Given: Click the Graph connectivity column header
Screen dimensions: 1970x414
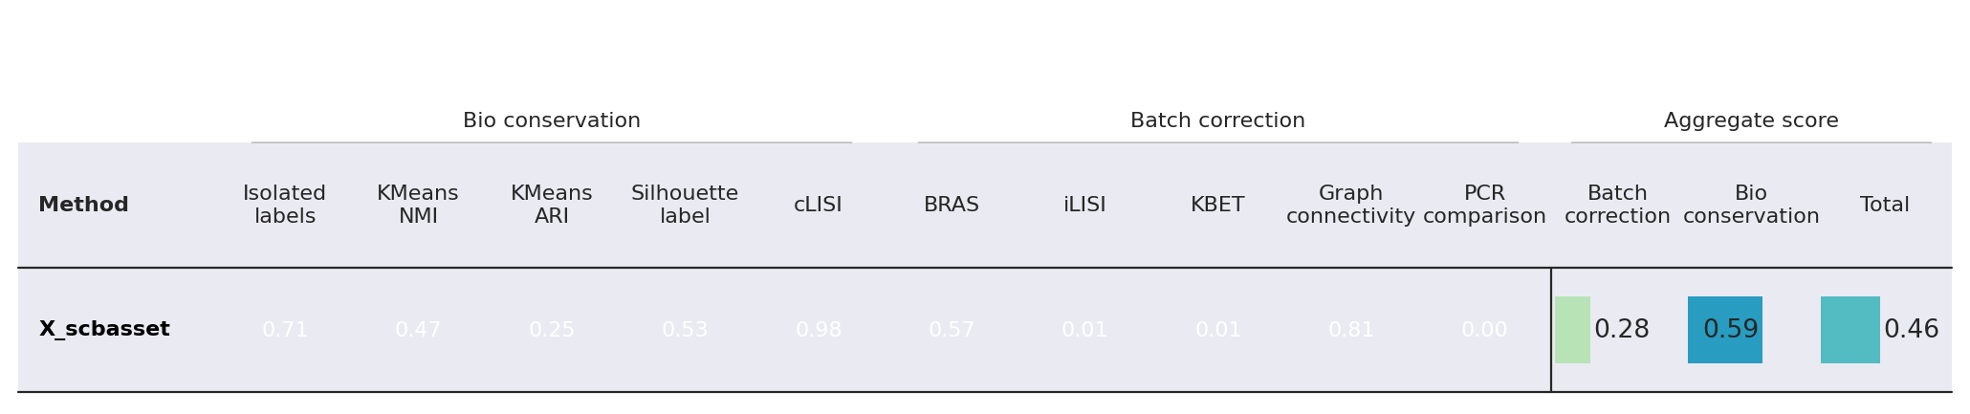Looking at the screenshot, I should click(x=1350, y=206).
